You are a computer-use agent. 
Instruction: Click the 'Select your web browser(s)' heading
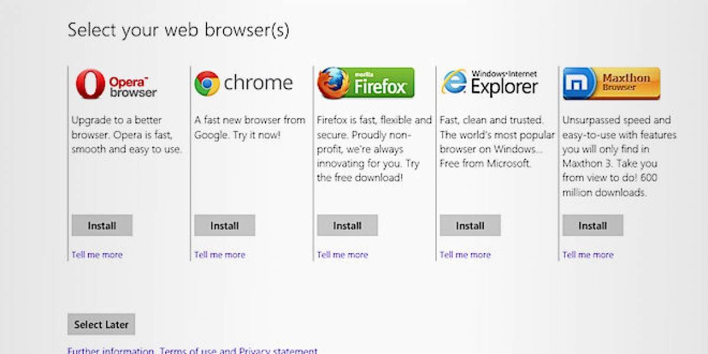pyautogui.click(x=179, y=30)
